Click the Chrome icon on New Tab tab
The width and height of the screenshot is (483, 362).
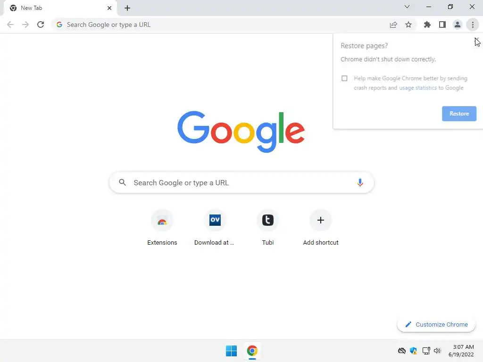13,8
